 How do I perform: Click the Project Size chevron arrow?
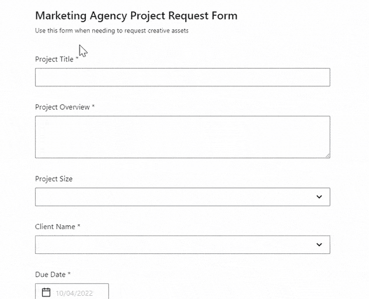click(x=319, y=197)
